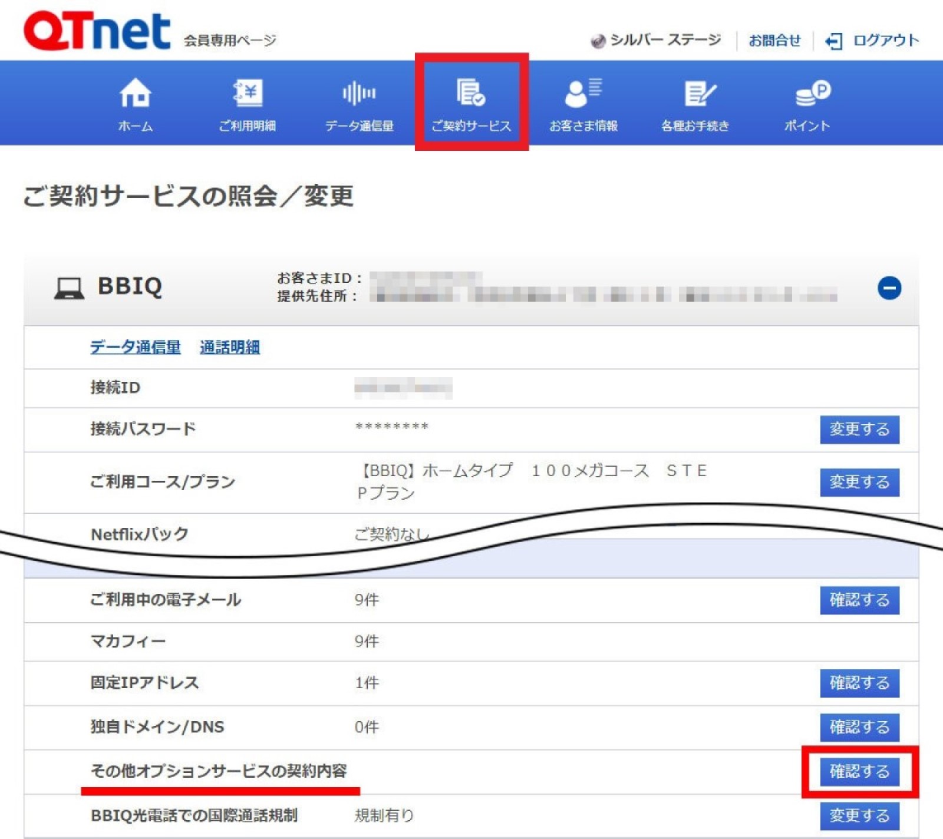Click 確認する for 固定IPアドレス
Viewport: 943px width, 839px height.
click(x=859, y=683)
